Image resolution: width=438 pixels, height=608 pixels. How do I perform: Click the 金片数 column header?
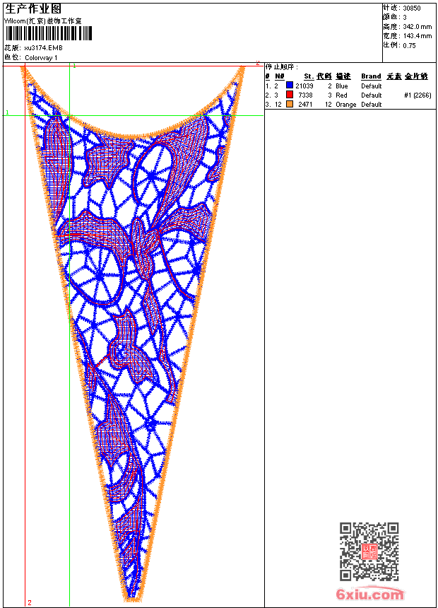tap(416, 76)
